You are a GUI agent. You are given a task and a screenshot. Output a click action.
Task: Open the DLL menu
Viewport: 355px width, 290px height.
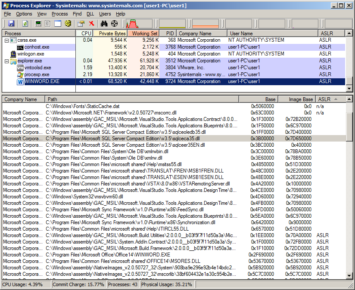90,14
